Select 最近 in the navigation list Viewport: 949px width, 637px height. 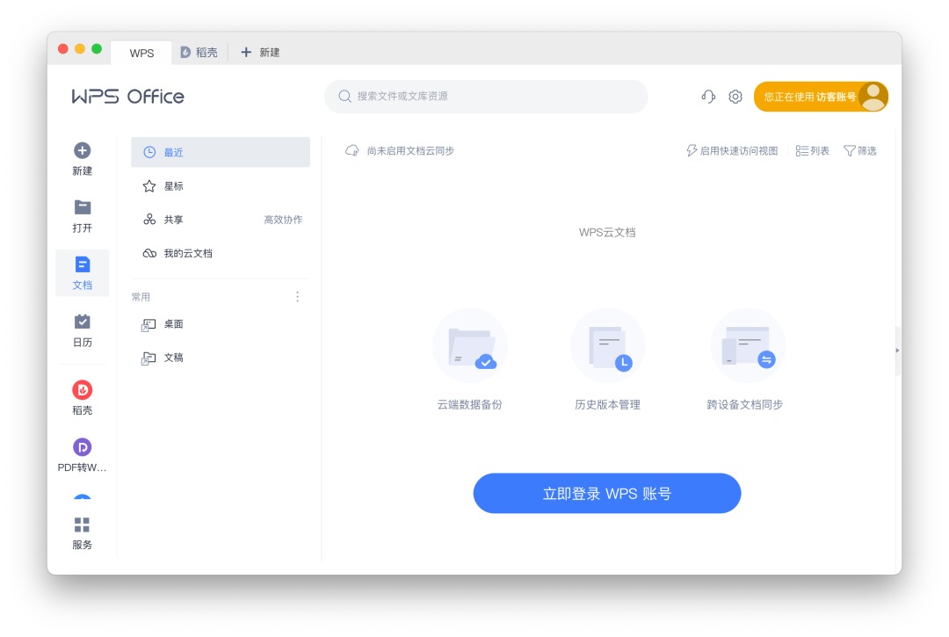[x=221, y=152]
